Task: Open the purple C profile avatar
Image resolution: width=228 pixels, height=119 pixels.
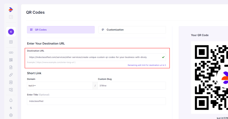Action: click(11, 32)
